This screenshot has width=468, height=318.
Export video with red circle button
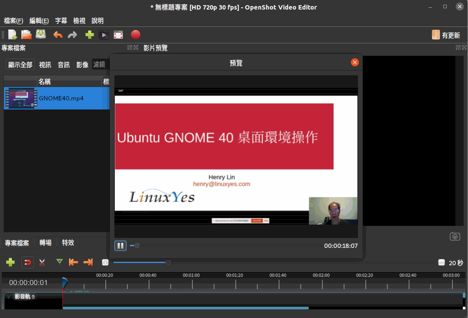coord(136,35)
